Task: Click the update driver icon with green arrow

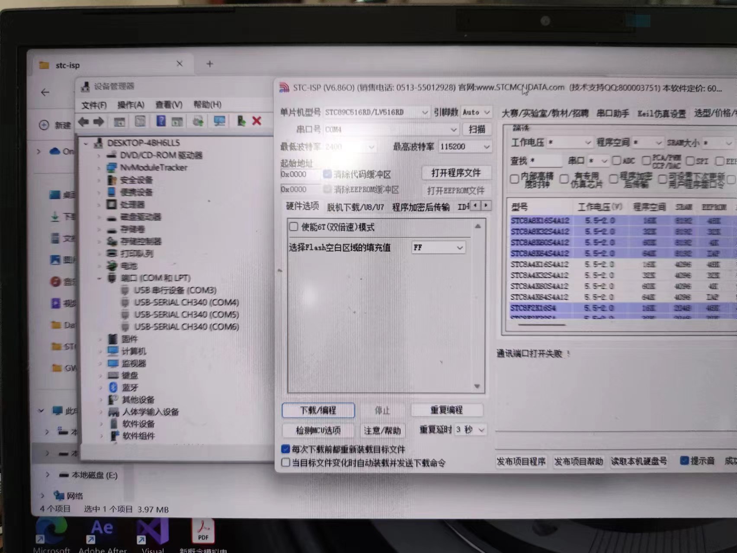Action: click(x=241, y=121)
